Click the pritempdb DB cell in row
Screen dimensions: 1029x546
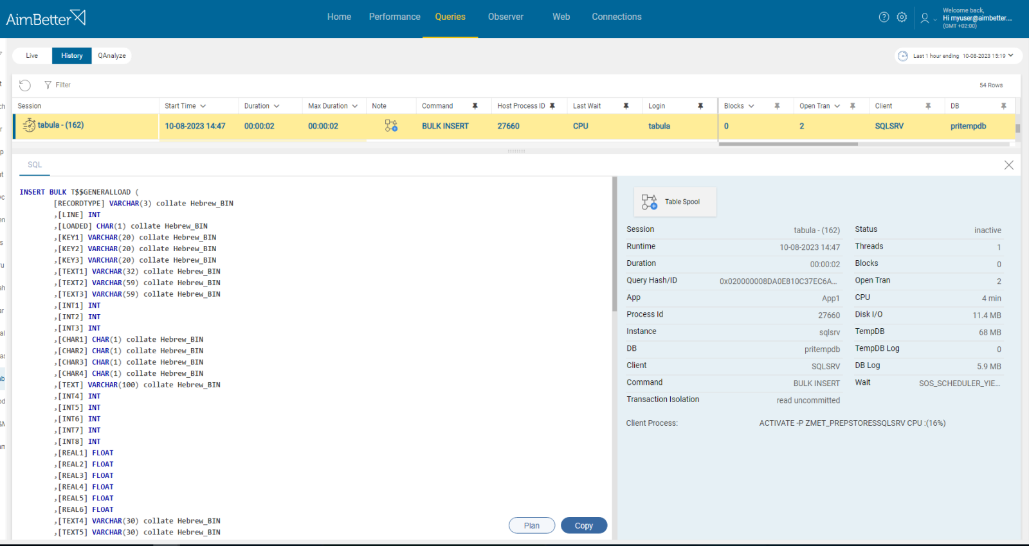click(x=968, y=126)
